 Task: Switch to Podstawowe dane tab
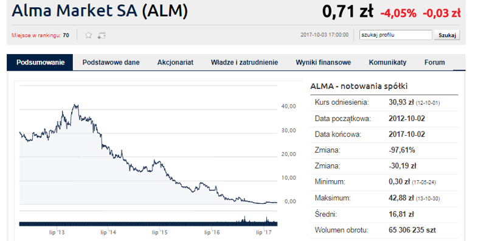(x=111, y=63)
